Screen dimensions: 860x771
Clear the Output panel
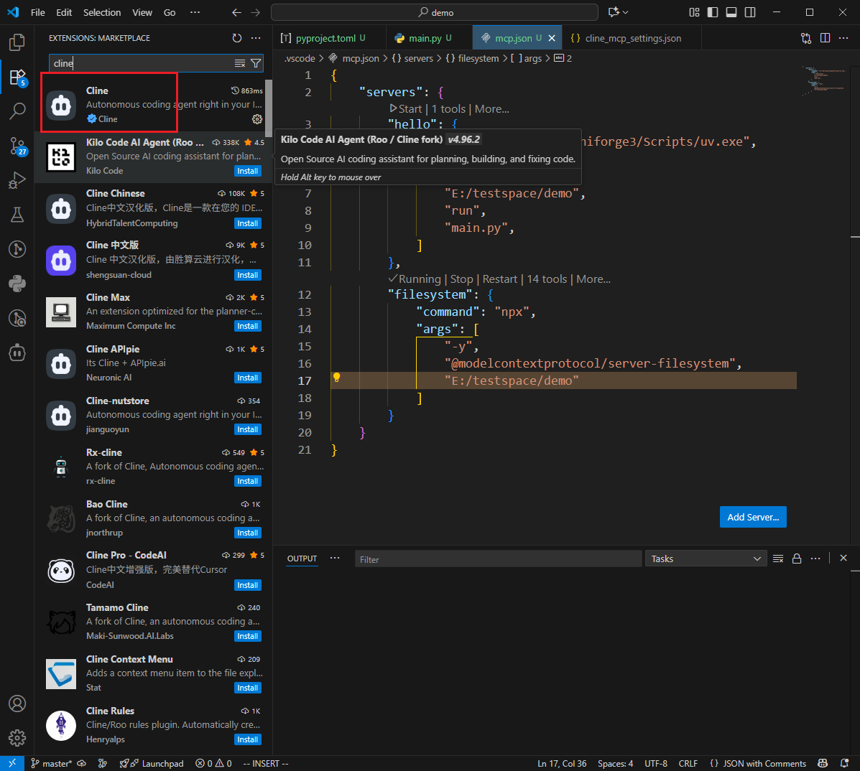777,559
